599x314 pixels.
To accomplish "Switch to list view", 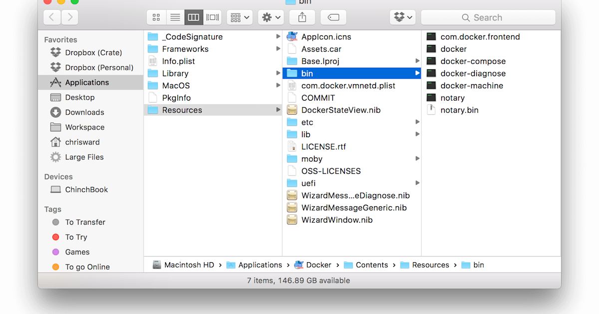I will click(175, 17).
